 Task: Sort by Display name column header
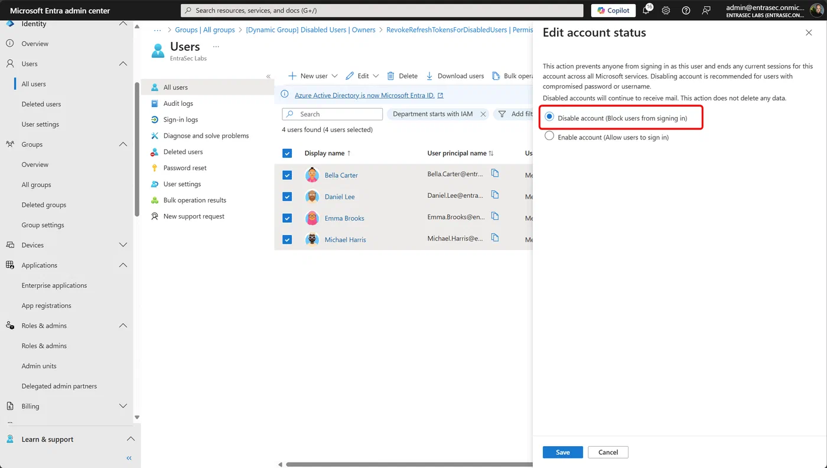pos(328,153)
